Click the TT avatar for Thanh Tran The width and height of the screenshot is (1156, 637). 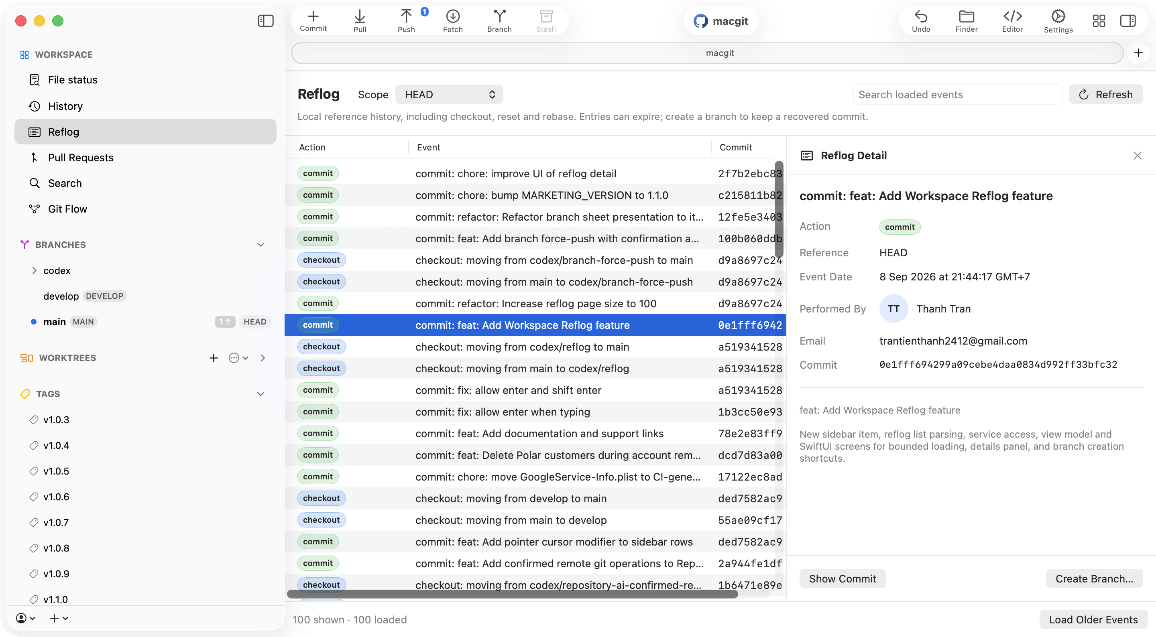[x=893, y=308]
